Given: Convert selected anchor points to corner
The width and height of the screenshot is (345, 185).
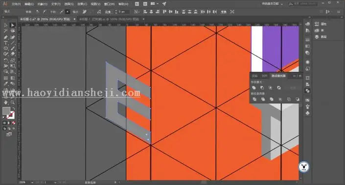Looking at the screenshot, I should coord(38,12).
